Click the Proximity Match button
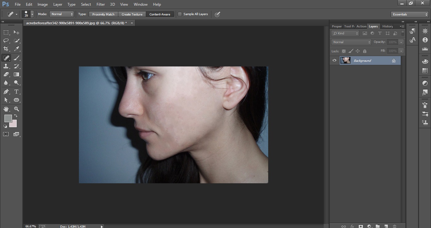 [x=103, y=14]
